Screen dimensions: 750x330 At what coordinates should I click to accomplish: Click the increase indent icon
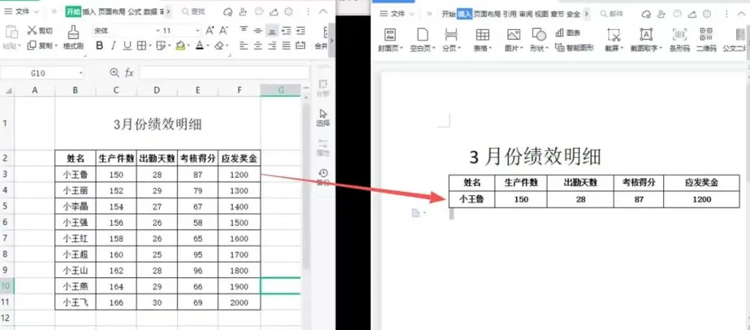pos(301,31)
